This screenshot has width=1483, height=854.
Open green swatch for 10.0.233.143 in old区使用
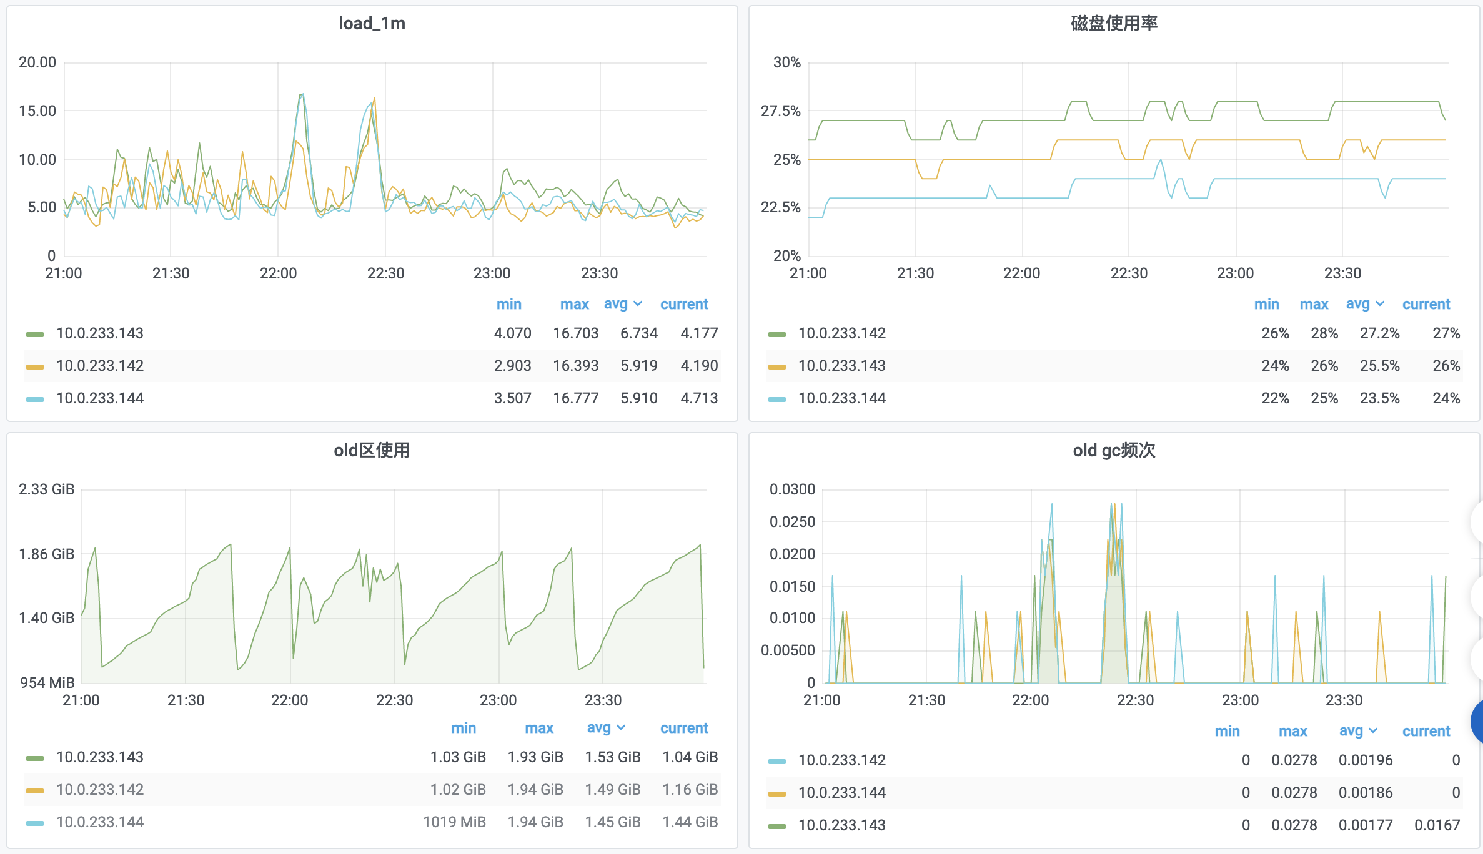[35, 758]
